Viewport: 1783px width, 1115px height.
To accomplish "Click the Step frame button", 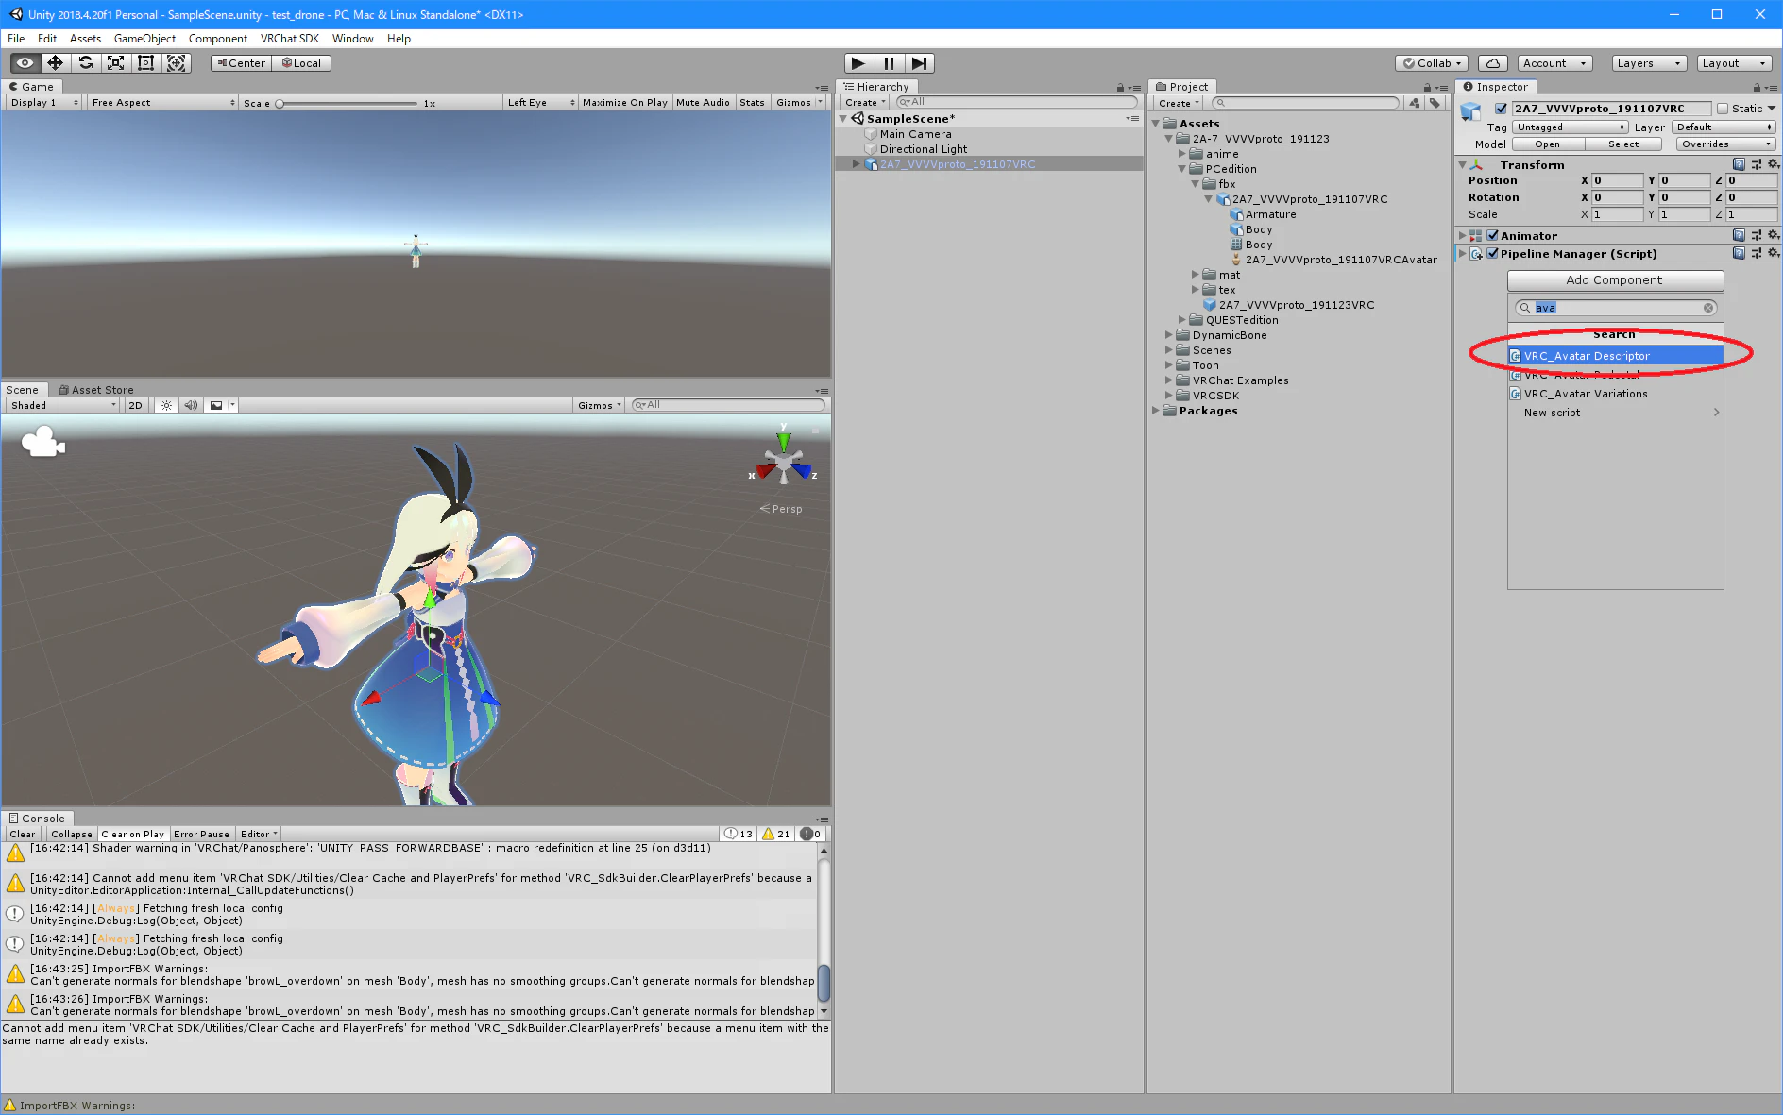I will click(x=919, y=63).
